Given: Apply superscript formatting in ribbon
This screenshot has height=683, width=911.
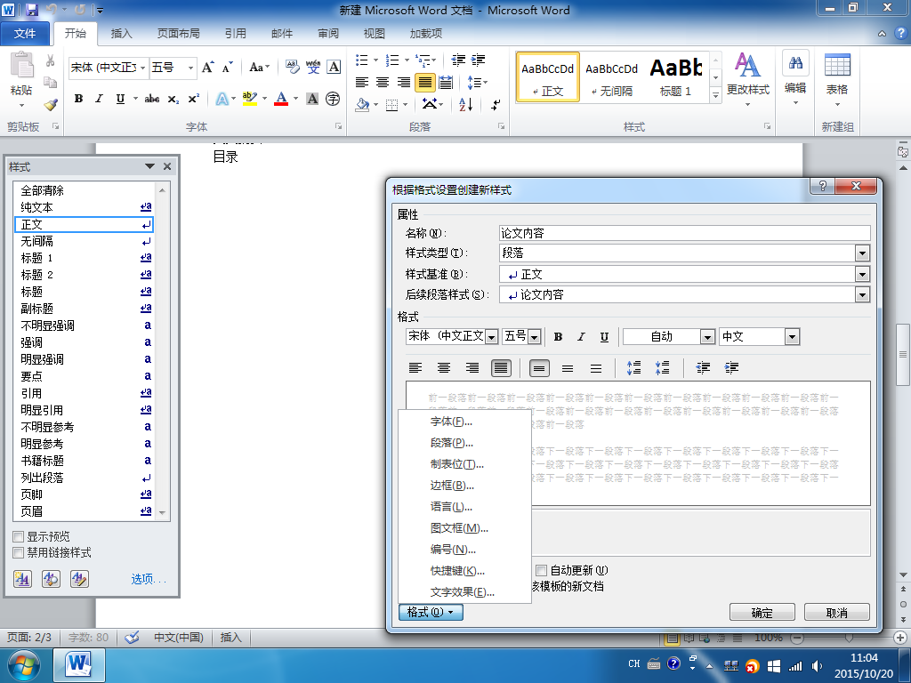Looking at the screenshot, I should click(x=193, y=99).
